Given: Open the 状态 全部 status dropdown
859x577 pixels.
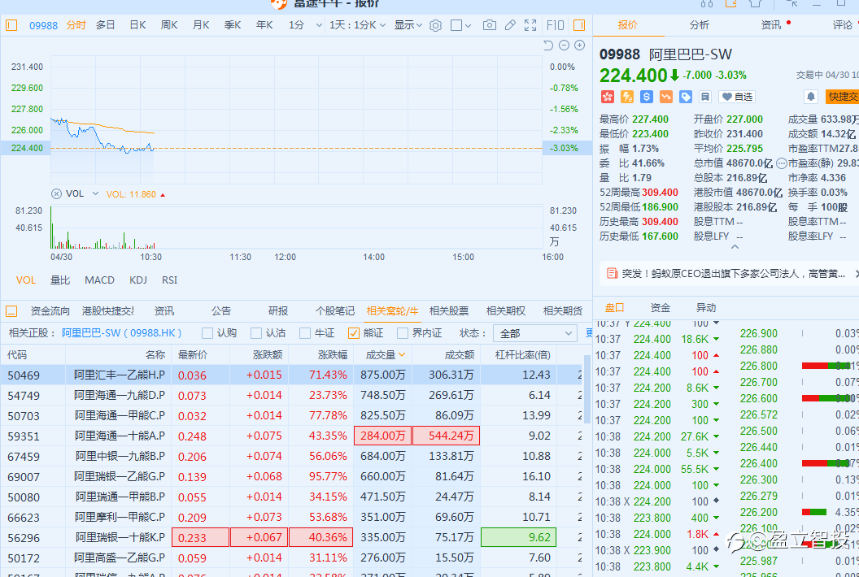Looking at the screenshot, I should 534,333.
